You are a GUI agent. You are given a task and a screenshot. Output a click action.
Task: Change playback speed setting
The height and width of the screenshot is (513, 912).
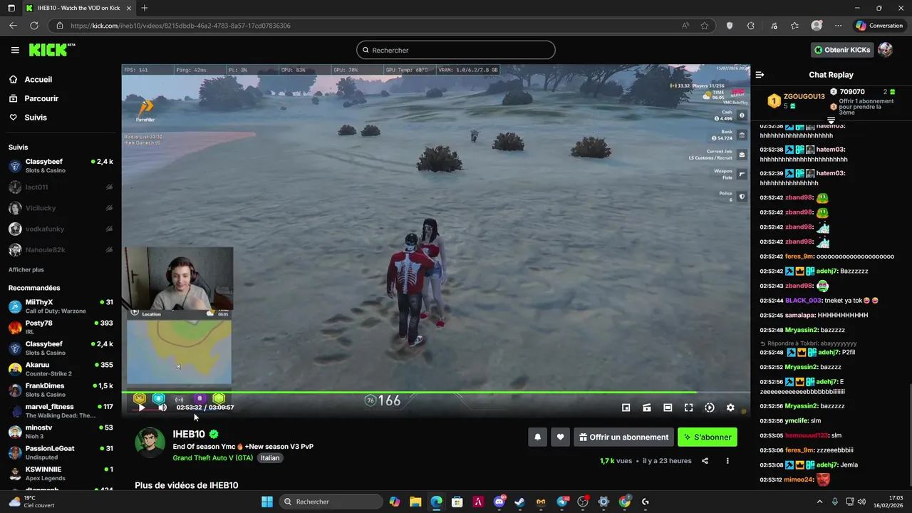(x=710, y=408)
